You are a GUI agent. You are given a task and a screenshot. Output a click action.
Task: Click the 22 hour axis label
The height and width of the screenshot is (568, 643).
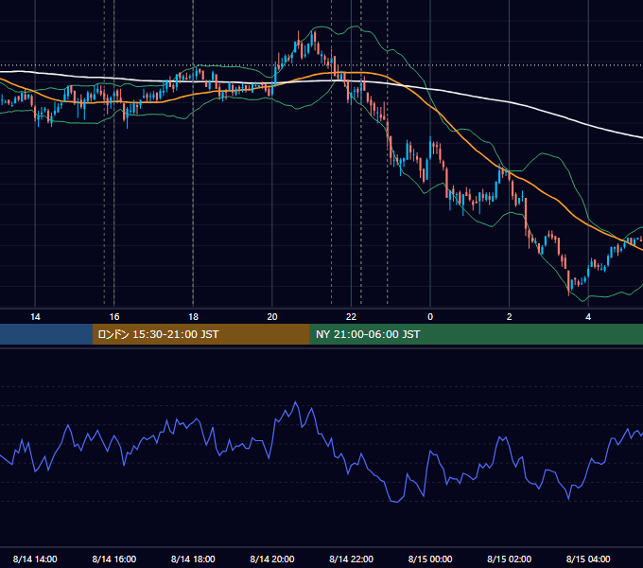point(351,317)
